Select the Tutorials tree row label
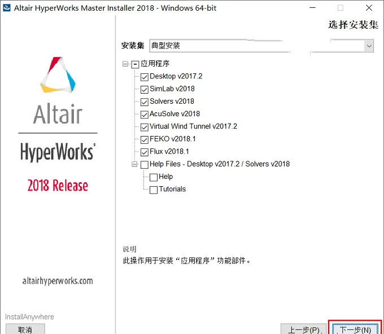Viewport: 384px width, 334px height. (x=172, y=189)
